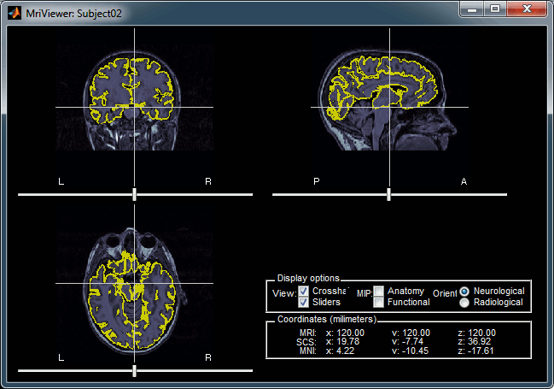Viewport: 554px width, 389px height.
Task: Maximize the MriViewer window
Action: pyautogui.click(x=494, y=8)
